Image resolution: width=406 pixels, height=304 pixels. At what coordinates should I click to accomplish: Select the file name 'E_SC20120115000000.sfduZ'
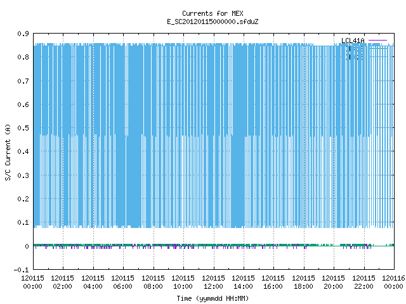click(x=213, y=22)
